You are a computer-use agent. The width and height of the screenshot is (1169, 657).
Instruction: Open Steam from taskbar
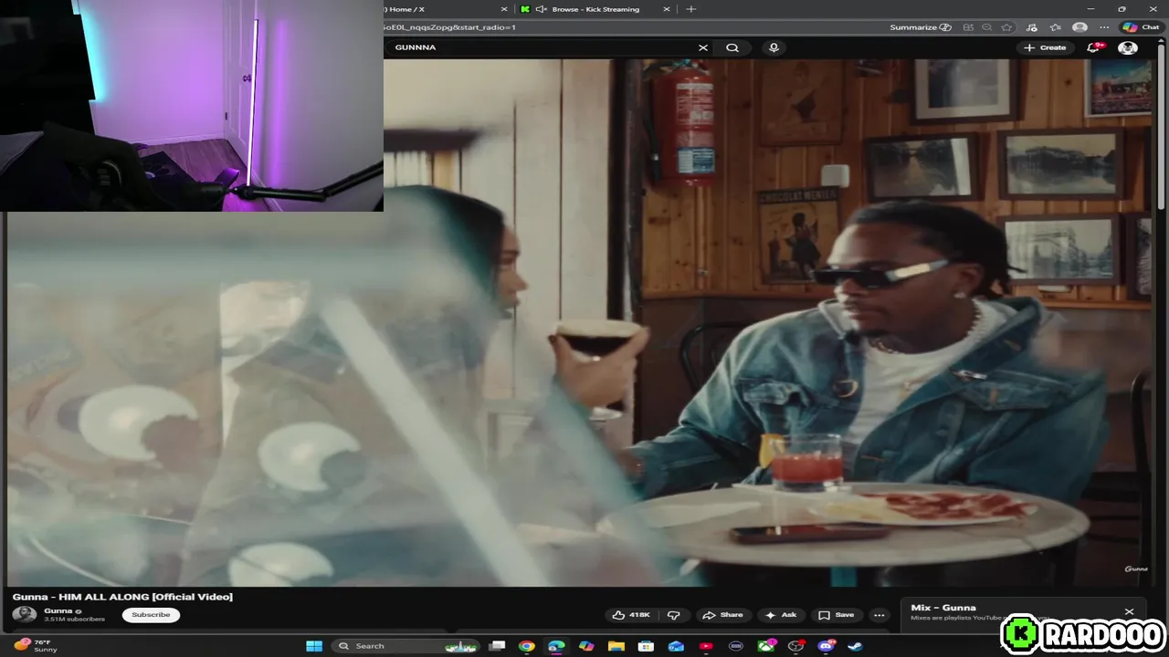(x=856, y=646)
